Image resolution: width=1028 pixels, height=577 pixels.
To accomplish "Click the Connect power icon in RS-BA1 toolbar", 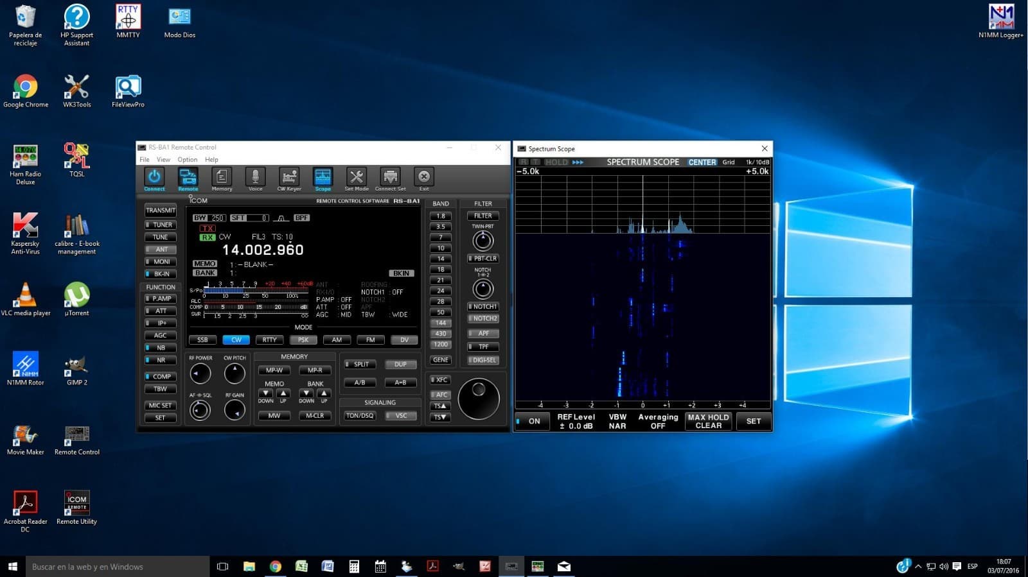I will click(154, 178).
